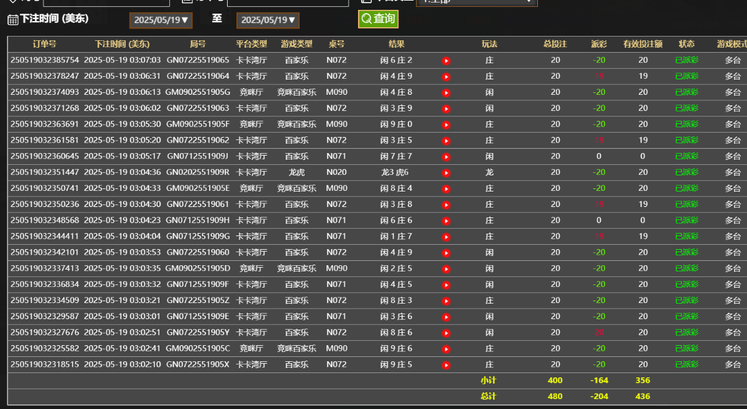Play replay for order 250519032360645
Image resolution: width=747 pixels, height=409 pixels.
point(445,157)
